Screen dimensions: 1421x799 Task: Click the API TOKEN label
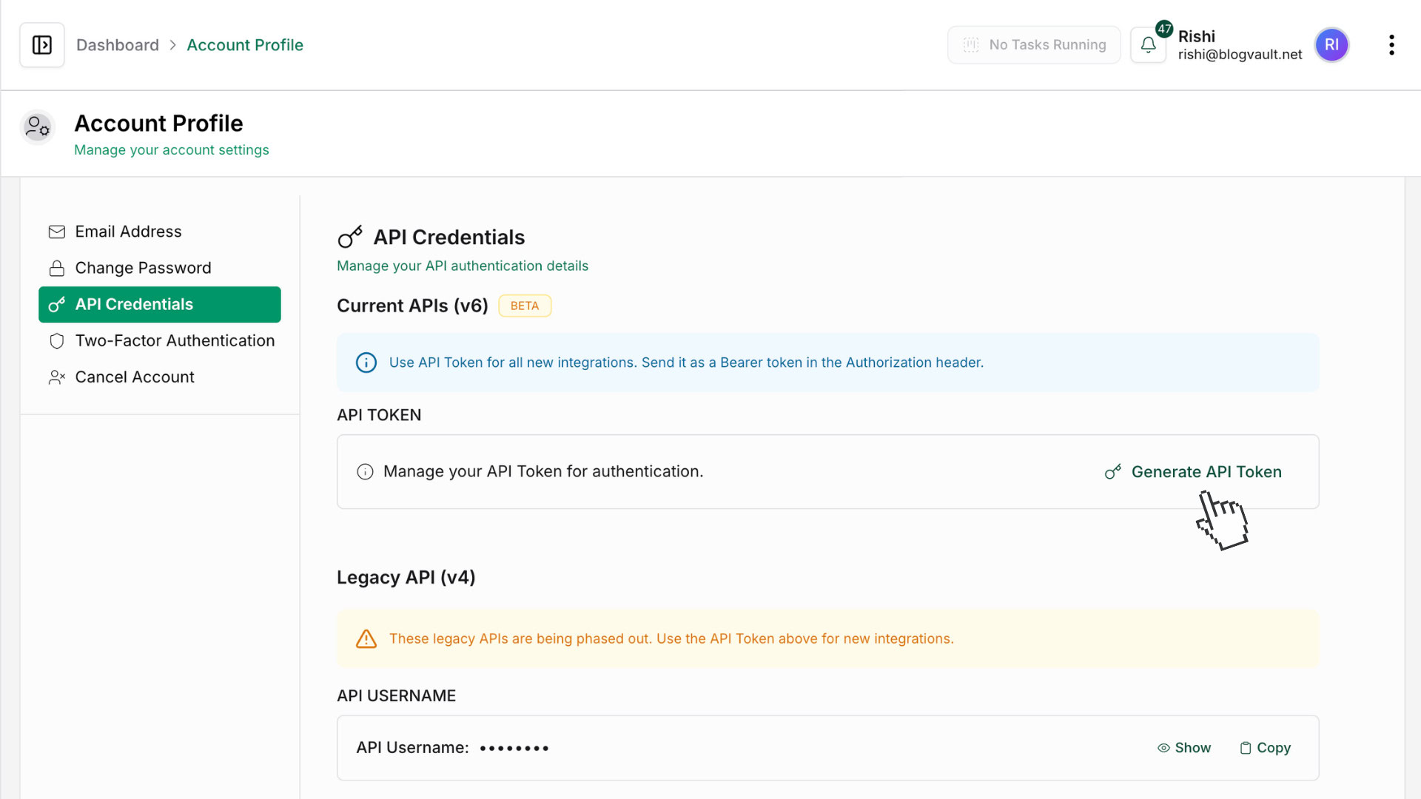[x=379, y=415]
